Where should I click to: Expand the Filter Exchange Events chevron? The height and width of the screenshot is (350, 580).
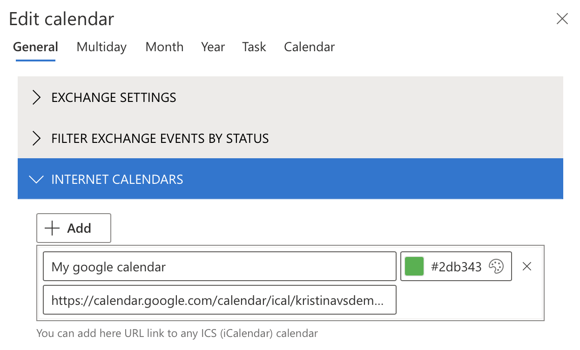click(x=36, y=139)
